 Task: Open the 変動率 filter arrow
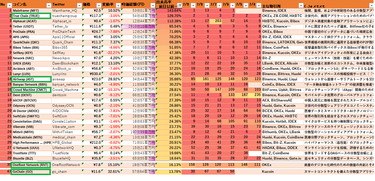tap(118, 5)
